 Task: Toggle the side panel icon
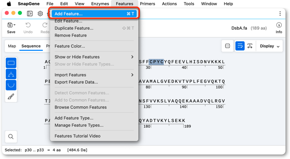(30, 14)
